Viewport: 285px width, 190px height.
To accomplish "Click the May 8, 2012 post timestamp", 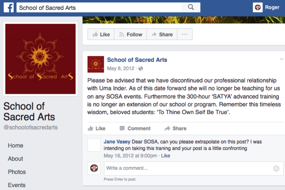I will tap(121, 68).
